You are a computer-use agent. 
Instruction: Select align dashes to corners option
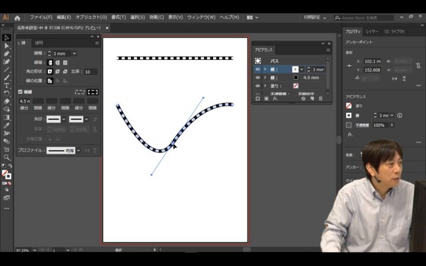point(93,92)
